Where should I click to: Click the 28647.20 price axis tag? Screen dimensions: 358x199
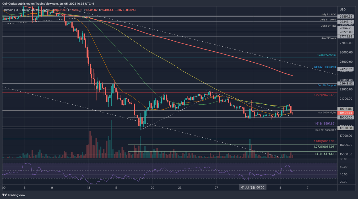pos(346,28)
